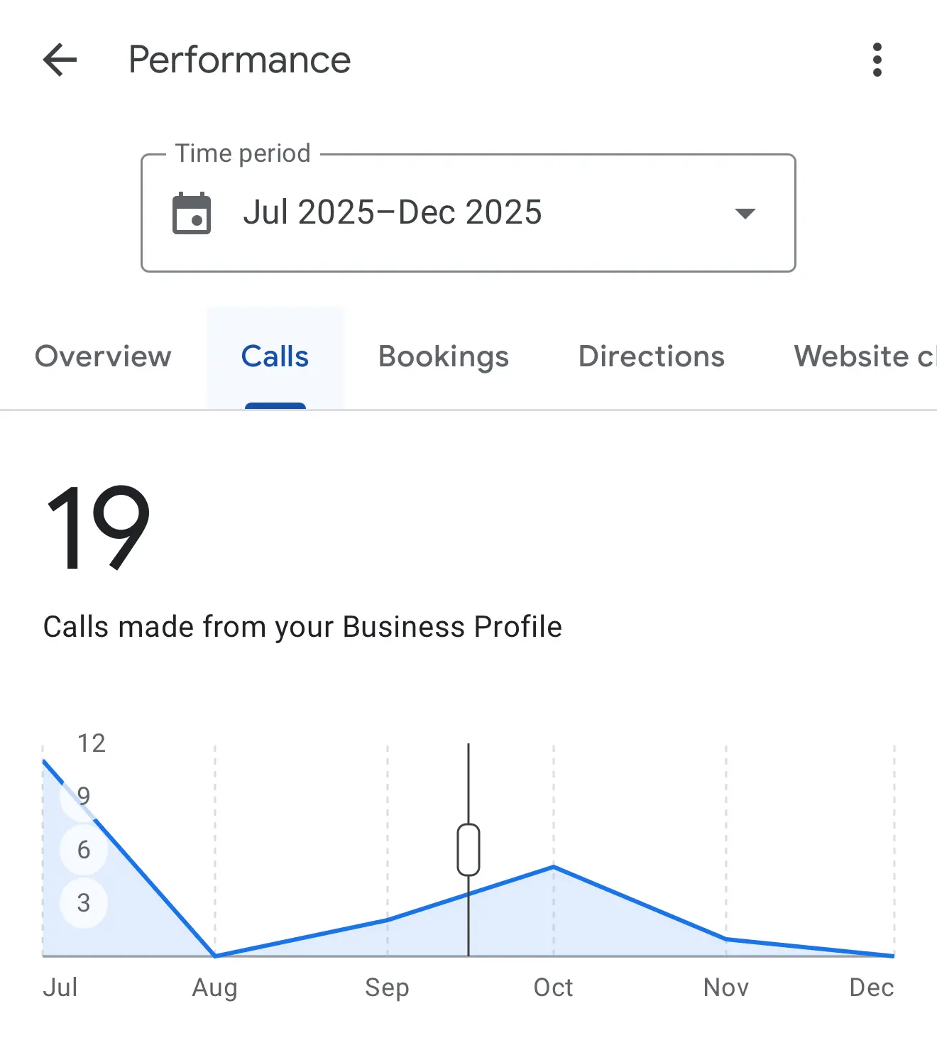Select the Calls tab
This screenshot has height=1055, width=937.
point(275,356)
